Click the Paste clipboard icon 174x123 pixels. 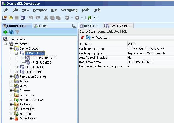tap(58, 18)
